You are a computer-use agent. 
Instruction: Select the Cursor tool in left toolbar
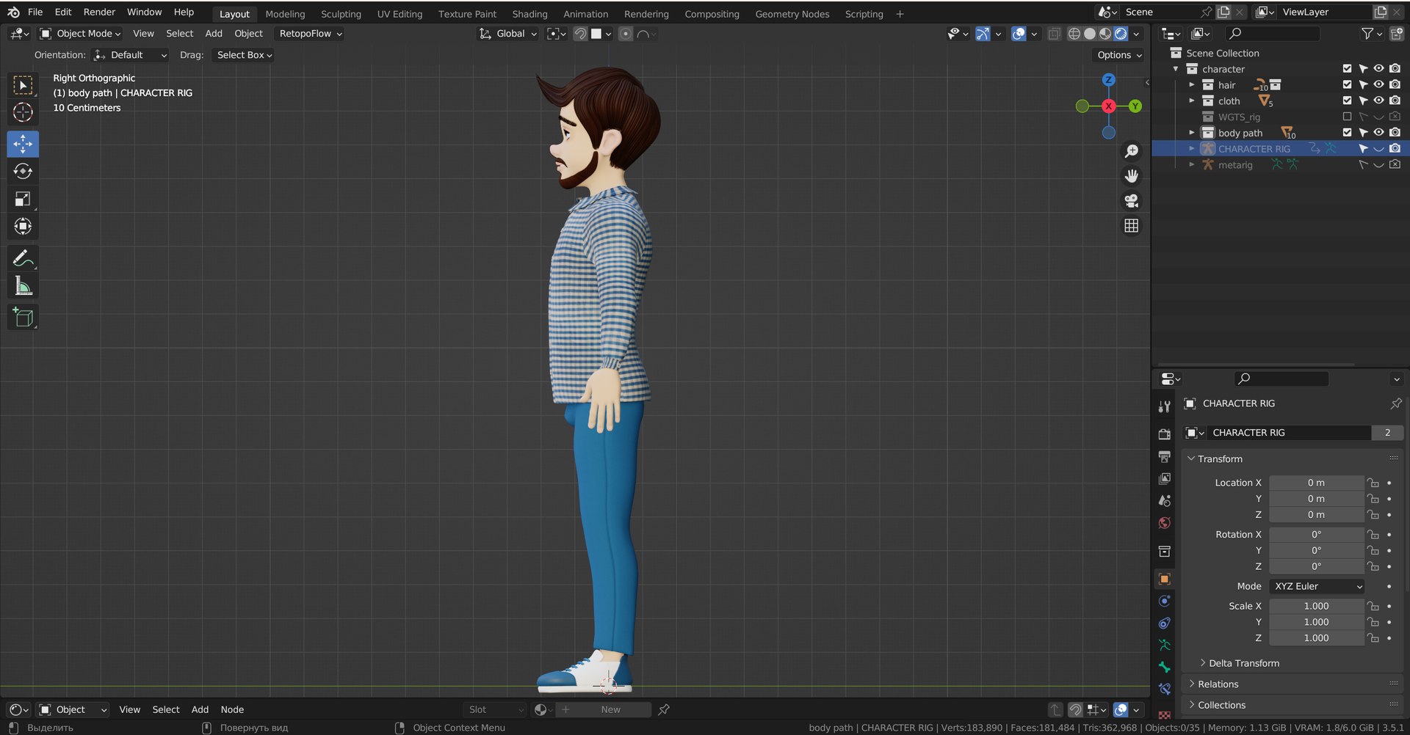point(23,112)
